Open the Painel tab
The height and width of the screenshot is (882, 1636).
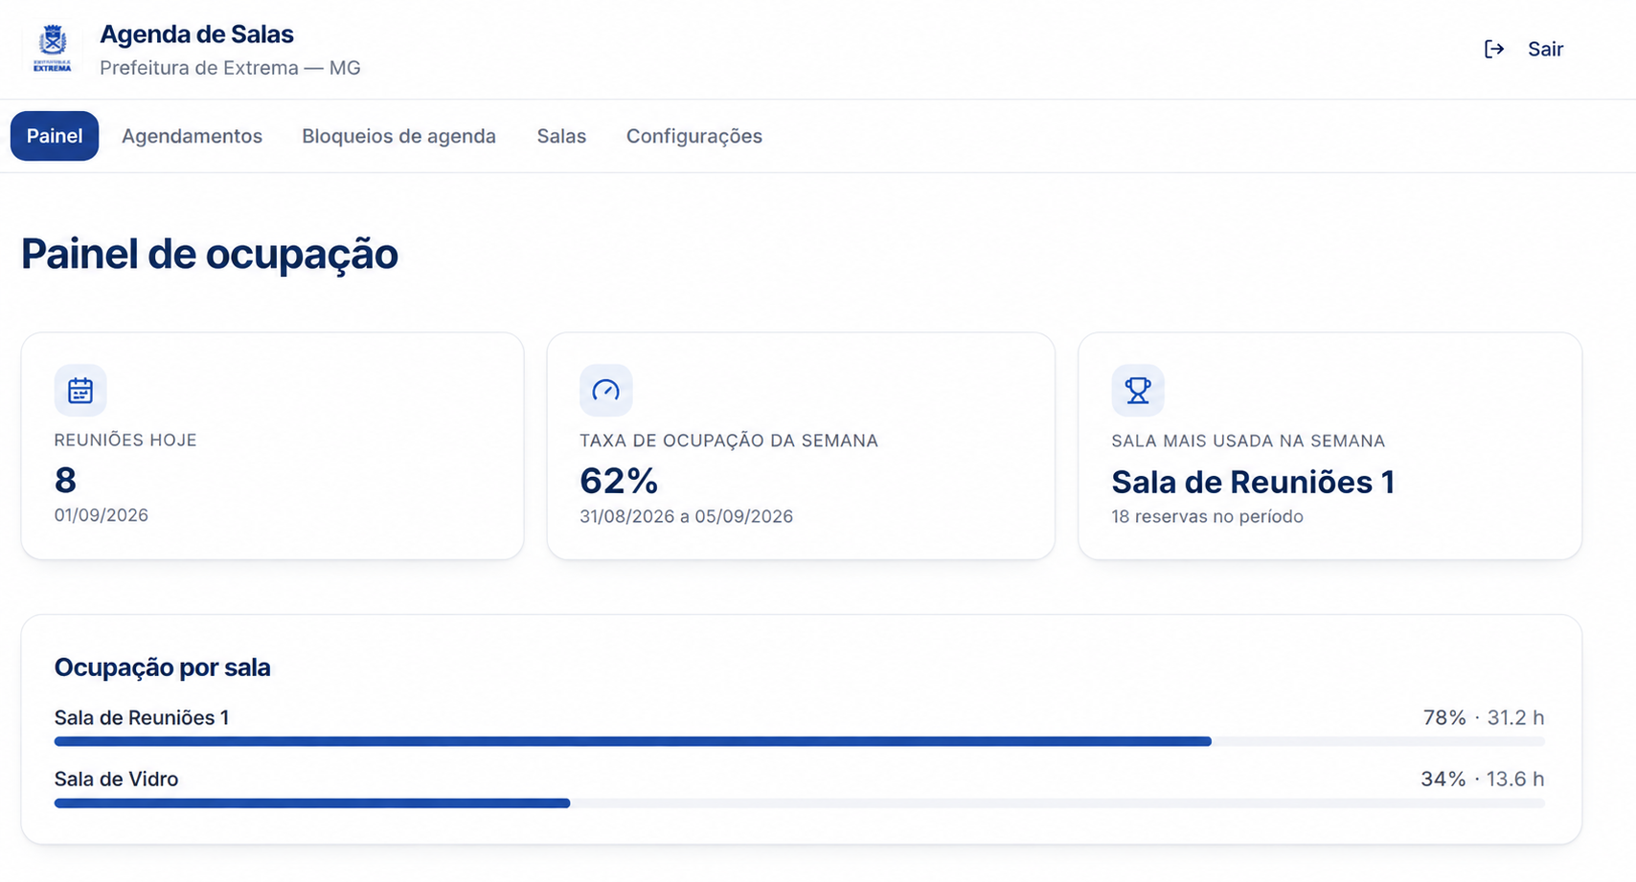pos(55,136)
